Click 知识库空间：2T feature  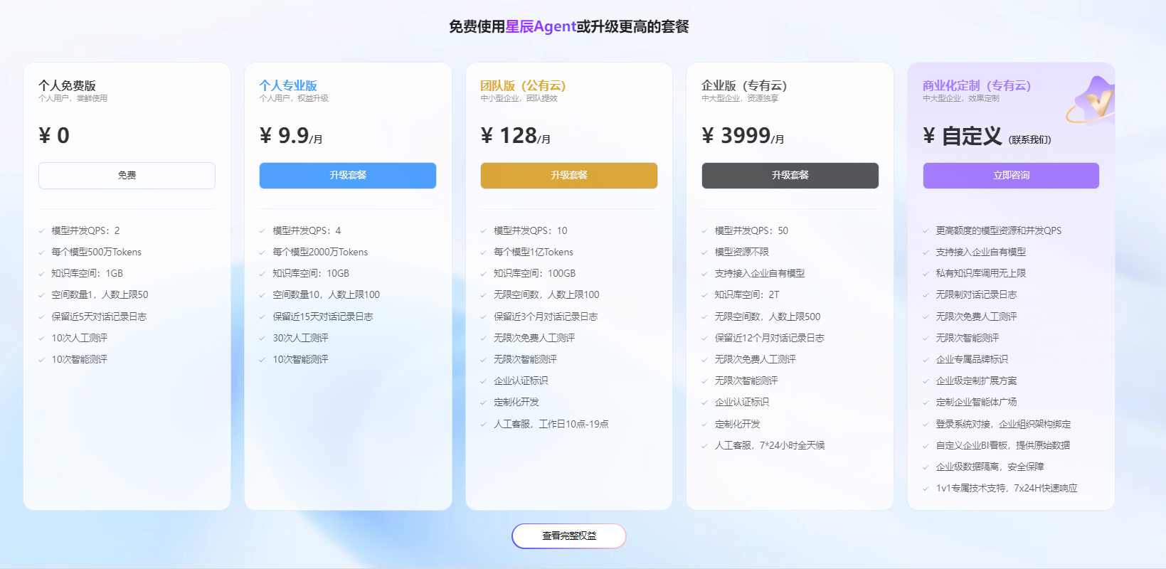coord(747,294)
